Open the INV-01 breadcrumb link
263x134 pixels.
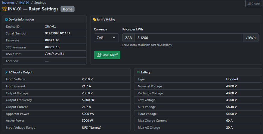24,3
